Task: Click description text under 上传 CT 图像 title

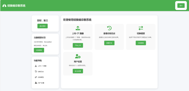Action: [x=78, y=39]
